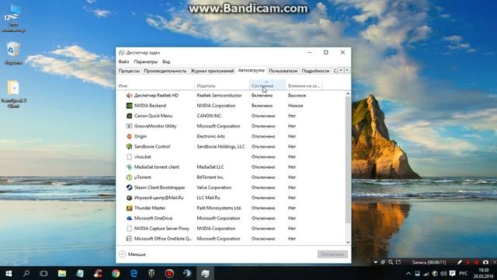Show hidden tray icons chevron
This screenshot has height=280, width=497.
[x=408, y=273]
